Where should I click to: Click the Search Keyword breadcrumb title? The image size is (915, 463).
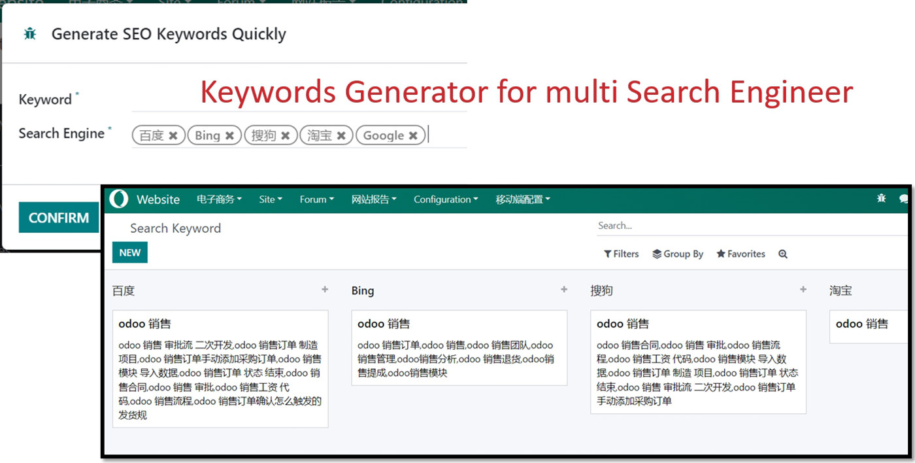pyautogui.click(x=175, y=228)
